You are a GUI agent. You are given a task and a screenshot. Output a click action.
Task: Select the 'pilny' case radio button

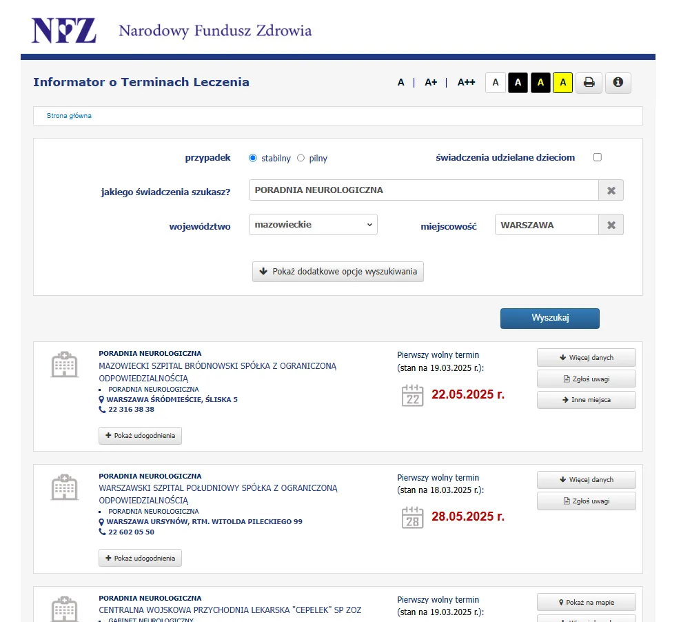tap(301, 158)
